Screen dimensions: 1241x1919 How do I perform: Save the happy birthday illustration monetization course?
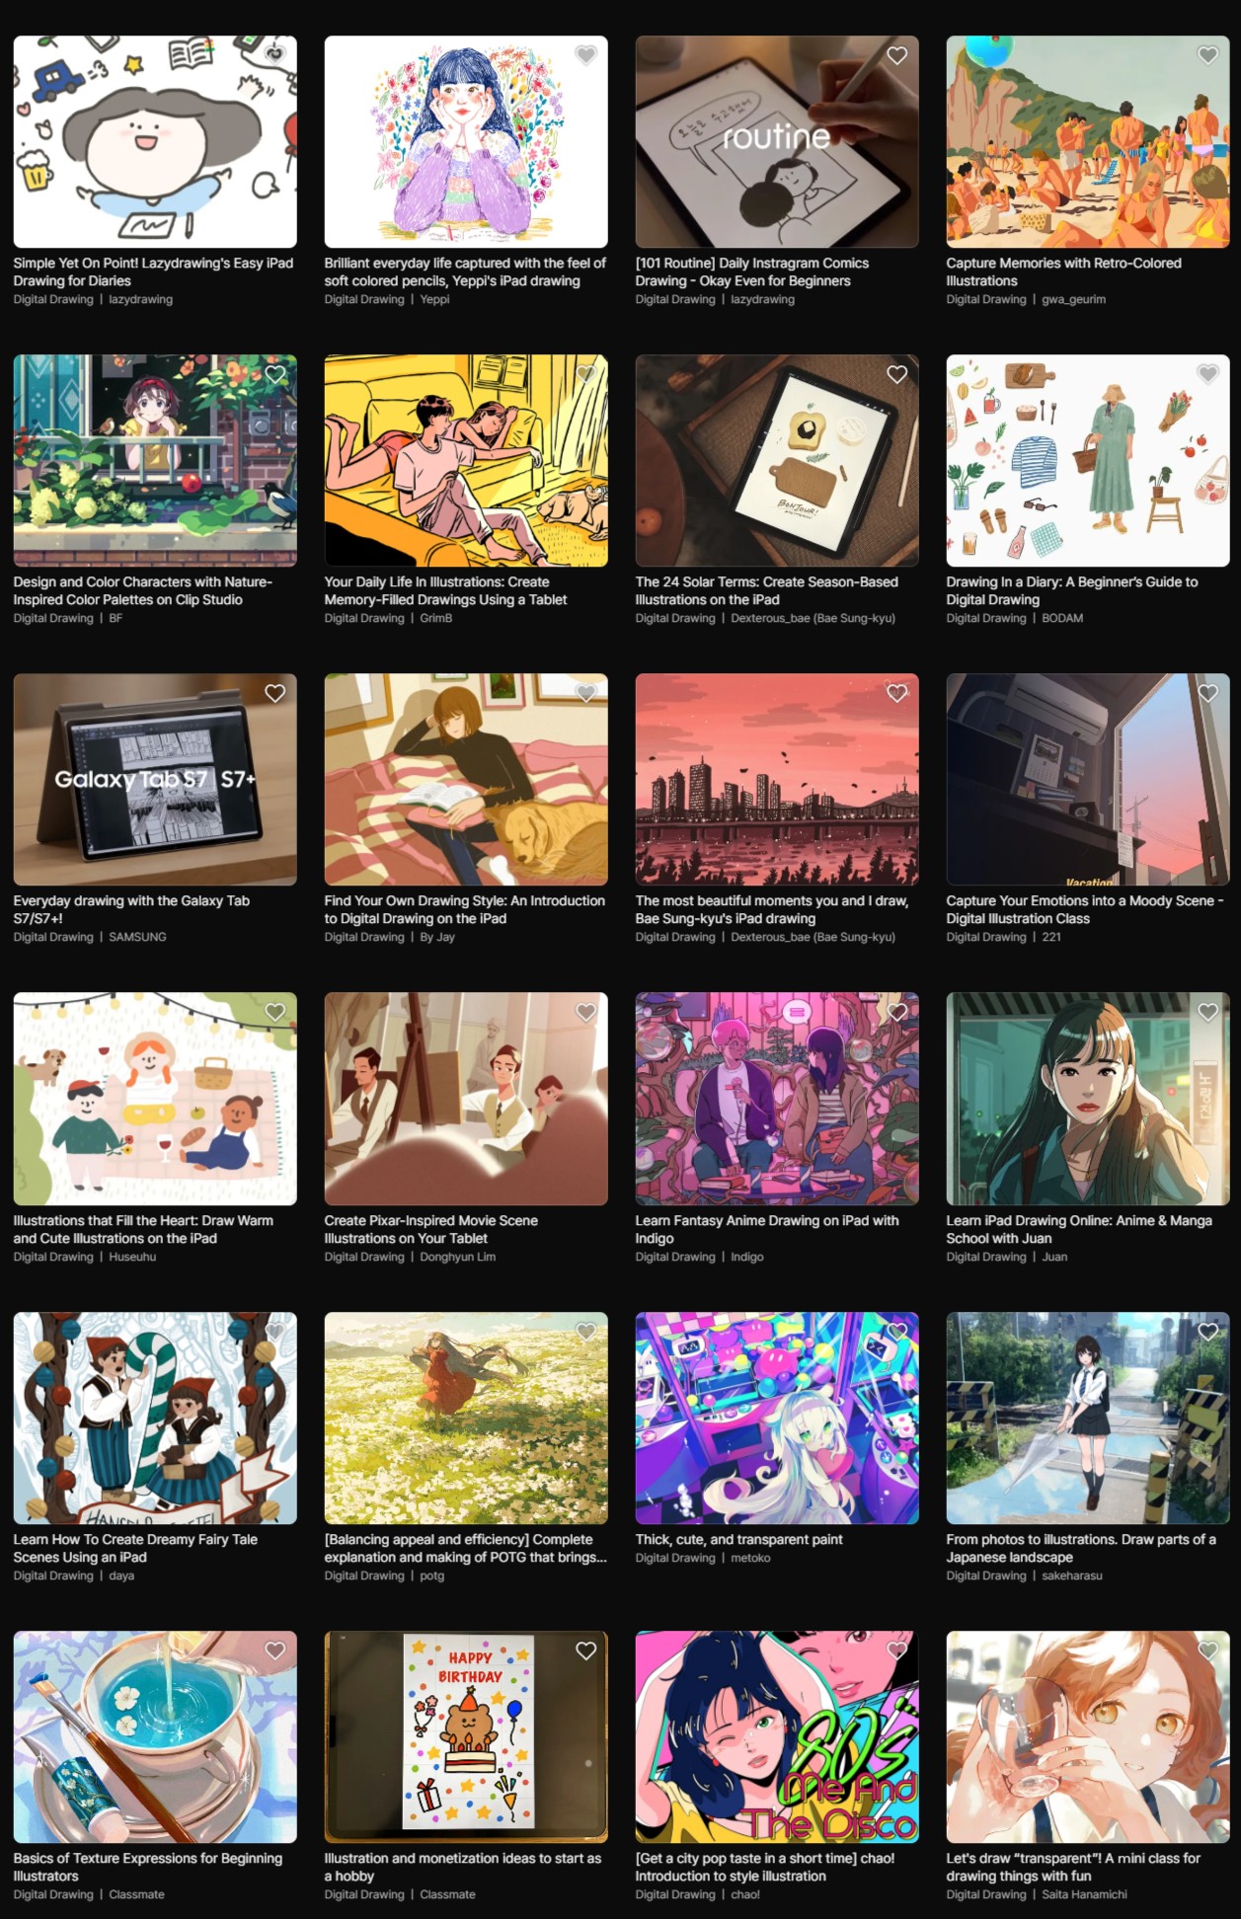(x=586, y=1650)
